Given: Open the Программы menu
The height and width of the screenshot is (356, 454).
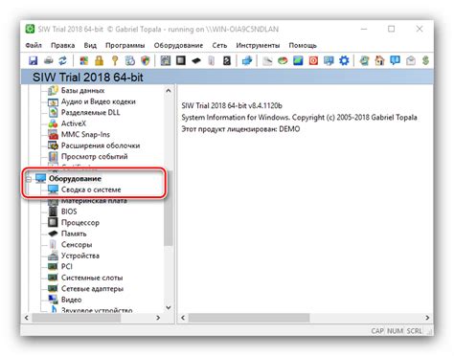Looking at the screenshot, I should (x=125, y=45).
